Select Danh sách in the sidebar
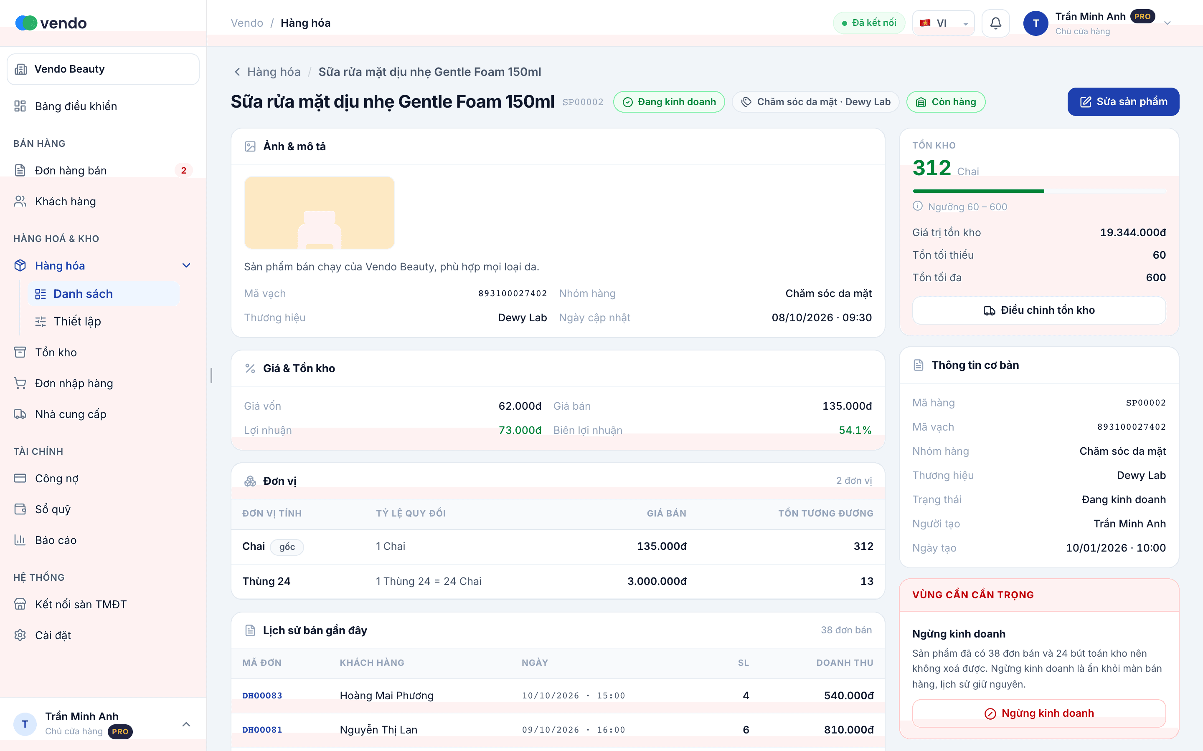The height and width of the screenshot is (751, 1203). tap(104, 294)
